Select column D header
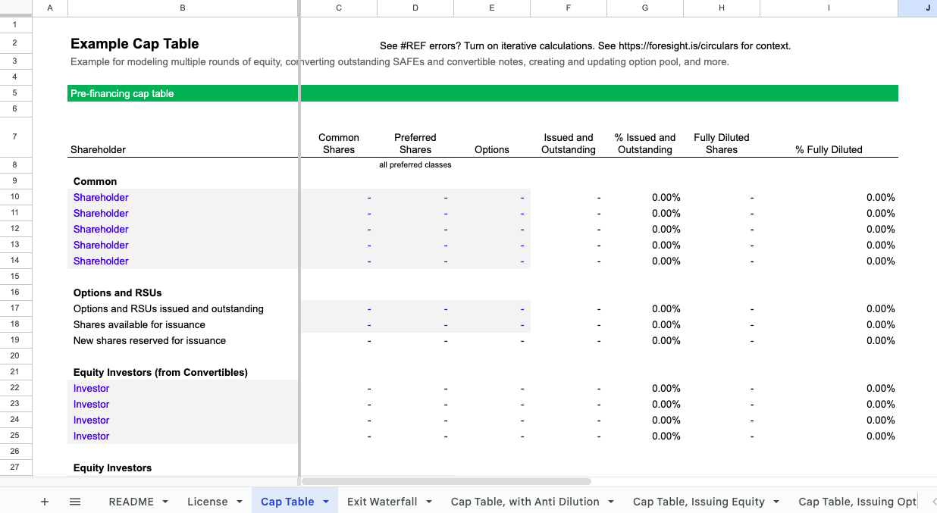Screen dimensions: 937x513 coord(415,8)
